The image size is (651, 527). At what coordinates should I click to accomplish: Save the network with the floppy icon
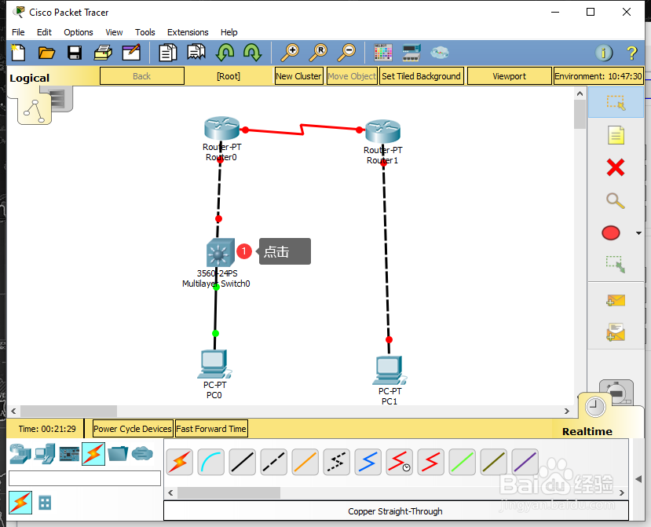tap(75, 53)
